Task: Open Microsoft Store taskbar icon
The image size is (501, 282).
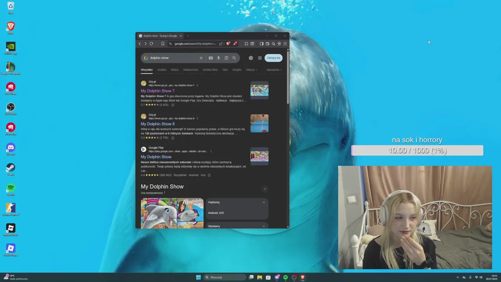Action: click(x=268, y=277)
